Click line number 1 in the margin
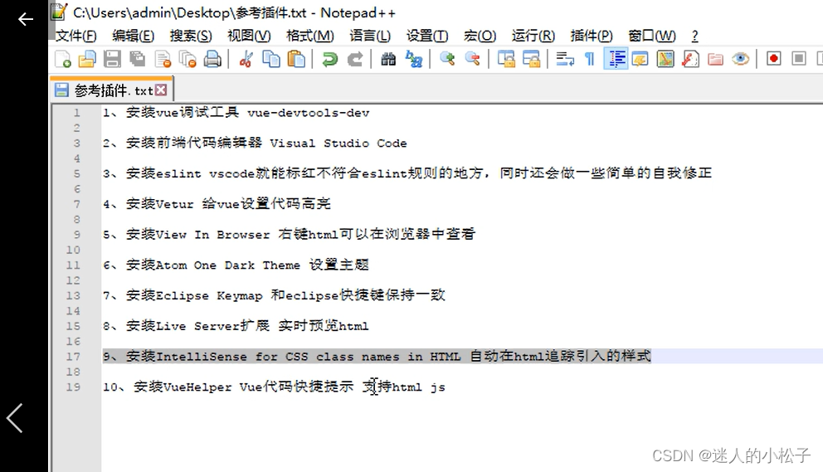The height and width of the screenshot is (472, 823). point(77,112)
